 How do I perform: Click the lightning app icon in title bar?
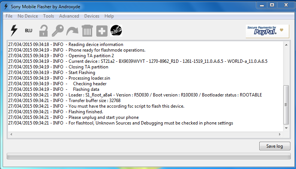[x=6, y=7]
